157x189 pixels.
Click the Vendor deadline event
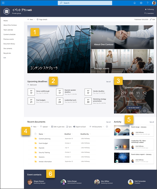(95, 92)
